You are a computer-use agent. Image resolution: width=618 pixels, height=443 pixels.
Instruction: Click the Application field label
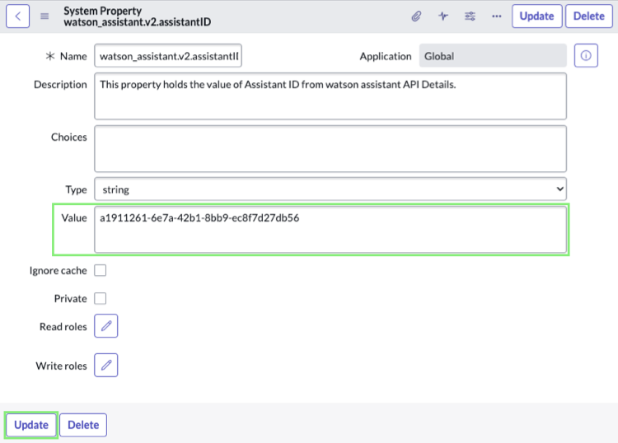tap(385, 56)
